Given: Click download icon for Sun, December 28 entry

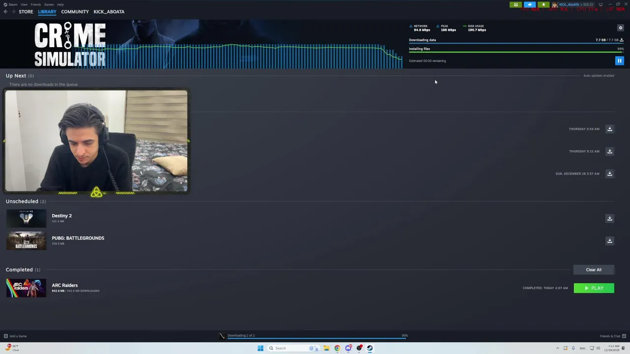Looking at the screenshot, I should coord(609,174).
